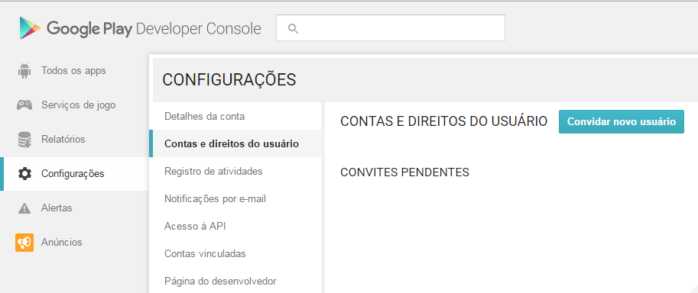Focus the top search field

tap(391, 28)
